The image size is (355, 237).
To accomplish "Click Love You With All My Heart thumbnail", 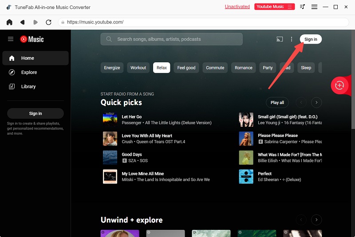I will [x=110, y=139].
